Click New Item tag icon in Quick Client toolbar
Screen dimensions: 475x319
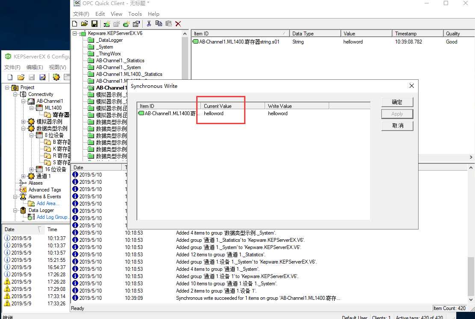(x=127, y=23)
